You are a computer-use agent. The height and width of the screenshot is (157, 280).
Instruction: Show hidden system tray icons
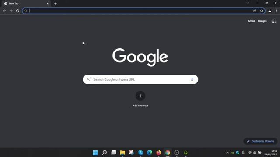tap(227, 153)
